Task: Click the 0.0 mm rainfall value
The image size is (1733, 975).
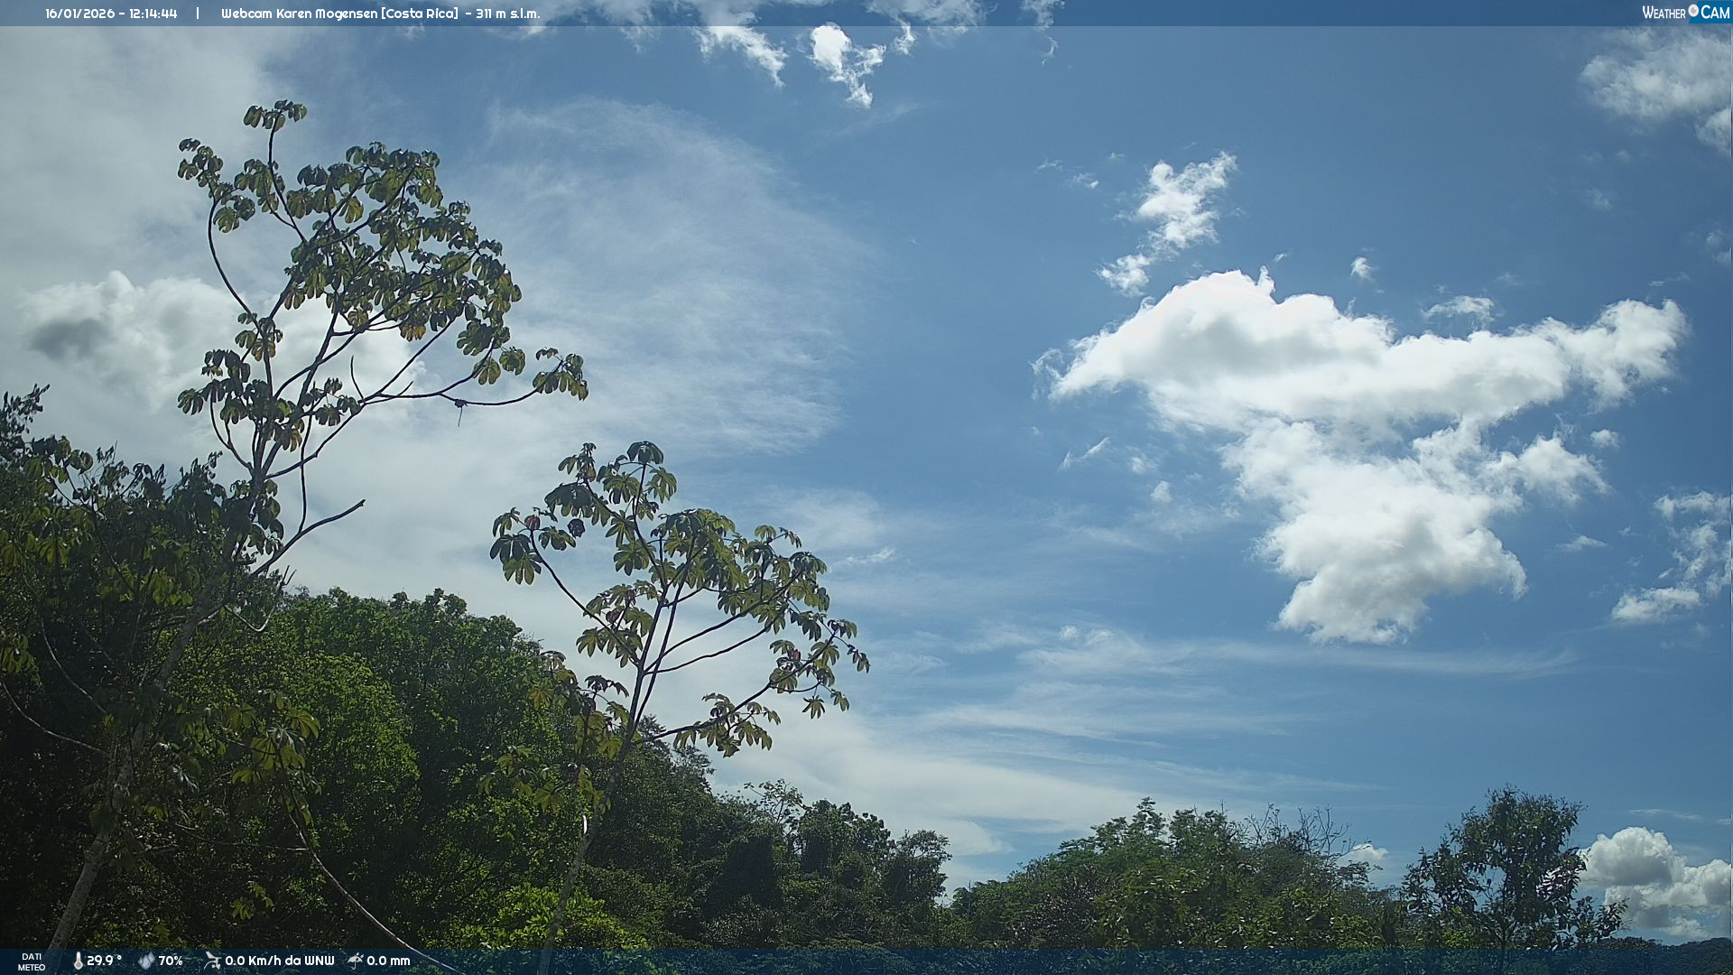Action: 388,961
